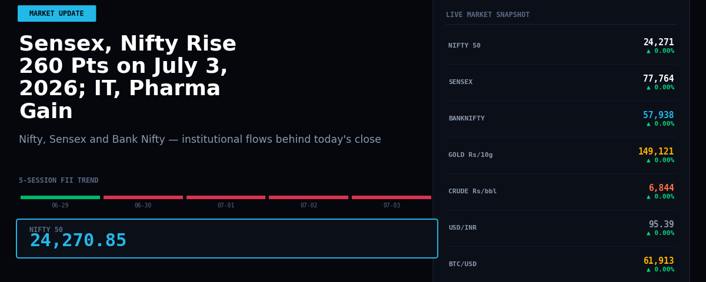Image resolution: width=706 pixels, height=282 pixels.
Task: Select the 07-03 FII trend bar
Action: [x=391, y=197]
